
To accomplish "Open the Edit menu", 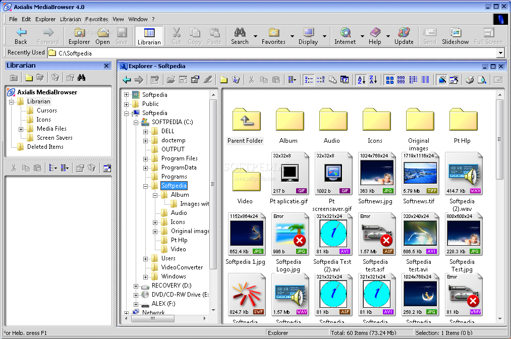I will (x=26, y=19).
